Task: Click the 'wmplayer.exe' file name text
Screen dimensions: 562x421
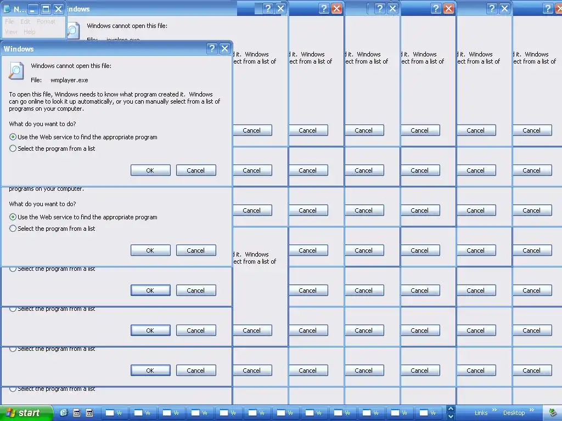Action: point(69,80)
